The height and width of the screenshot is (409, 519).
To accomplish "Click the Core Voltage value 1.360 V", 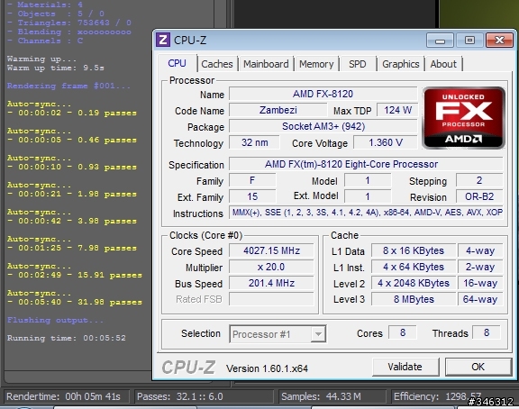I will click(x=386, y=142).
